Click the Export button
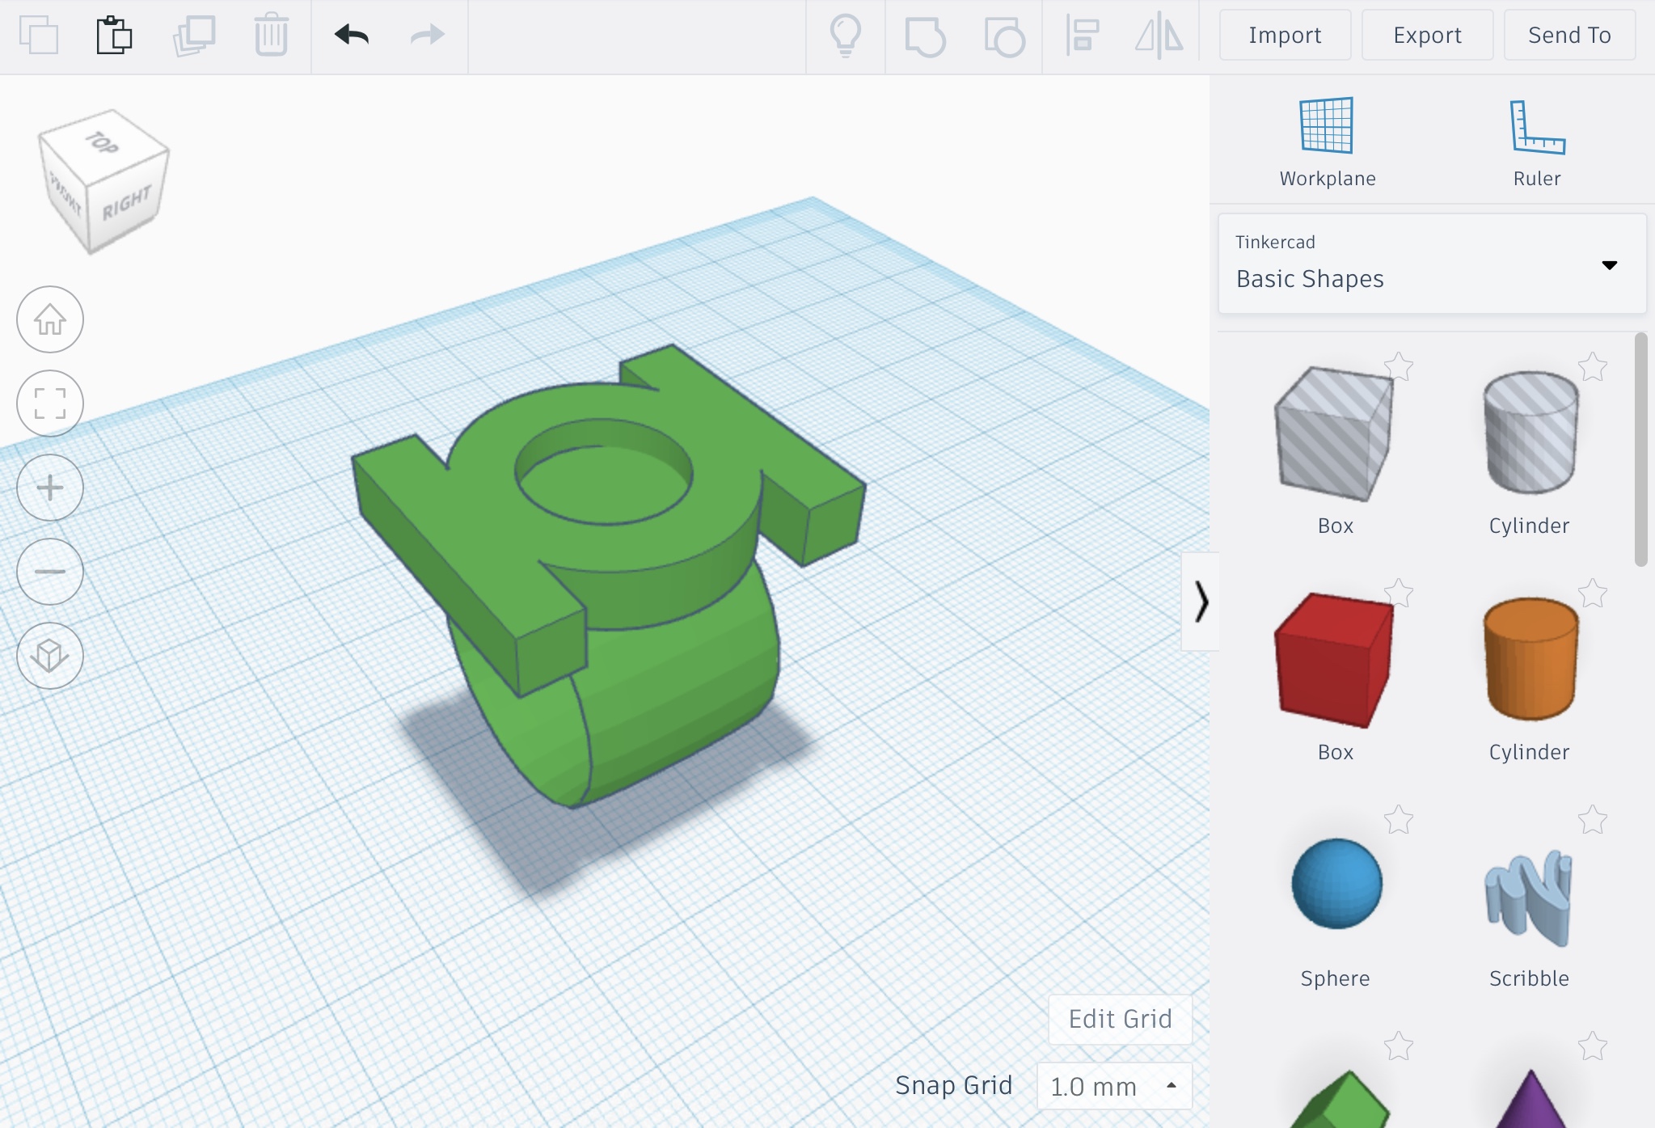The height and width of the screenshot is (1128, 1655). tap(1427, 35)
